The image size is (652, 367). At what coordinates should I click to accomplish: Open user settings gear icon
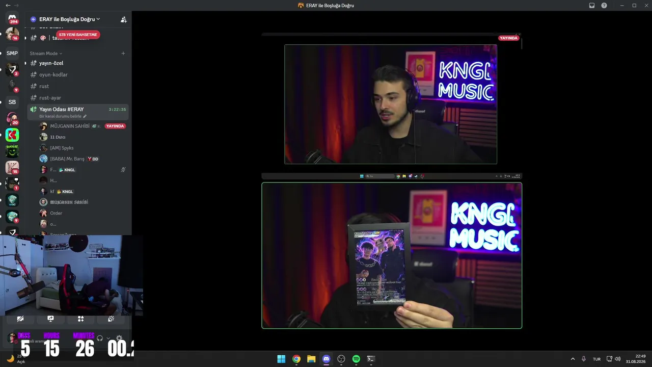119,338
